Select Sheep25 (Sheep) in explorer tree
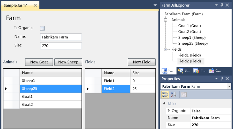This screenshot has height=129, width=233. 193,43
